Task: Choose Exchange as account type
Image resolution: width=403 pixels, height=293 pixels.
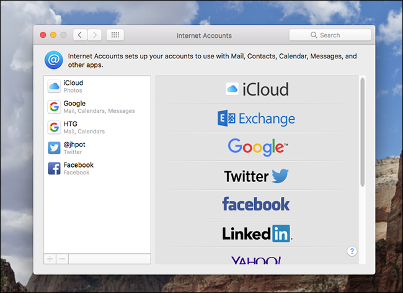Action: pyautogui.click(x=257, y=119)
